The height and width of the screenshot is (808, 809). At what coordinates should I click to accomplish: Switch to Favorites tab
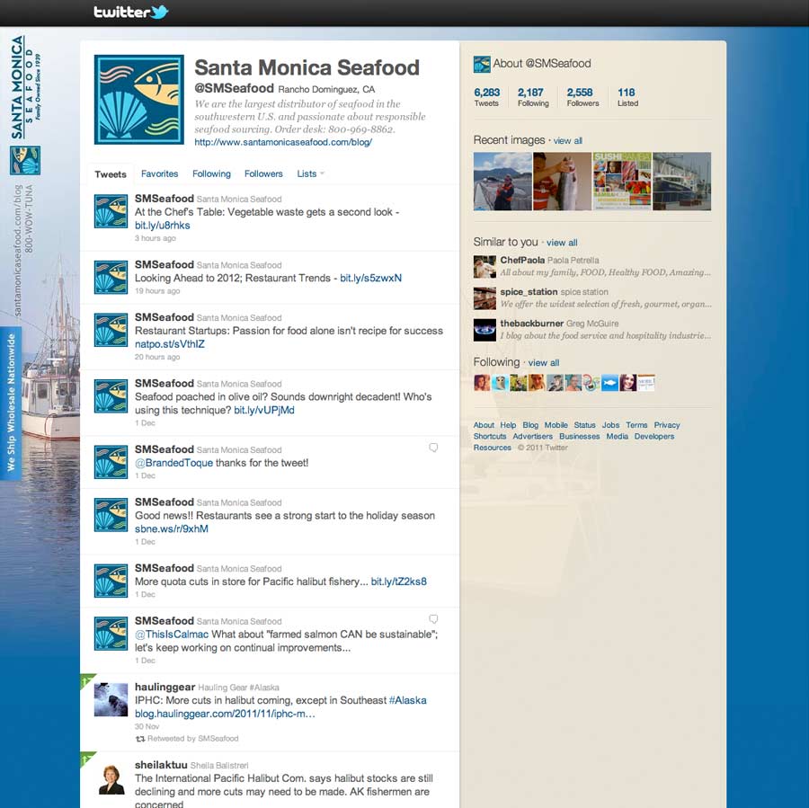(x=159, y=173)
